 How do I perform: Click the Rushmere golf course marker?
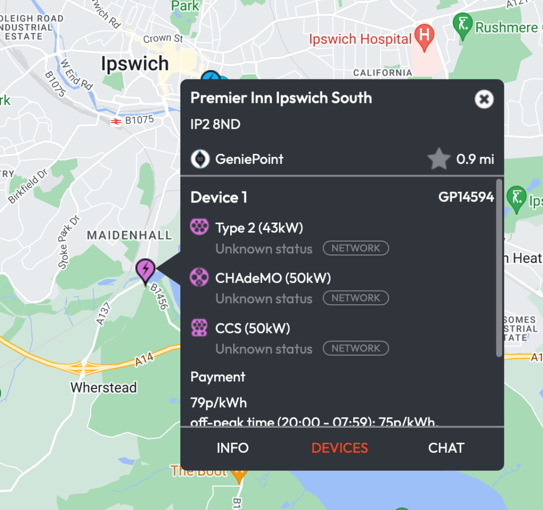point(462,25)
